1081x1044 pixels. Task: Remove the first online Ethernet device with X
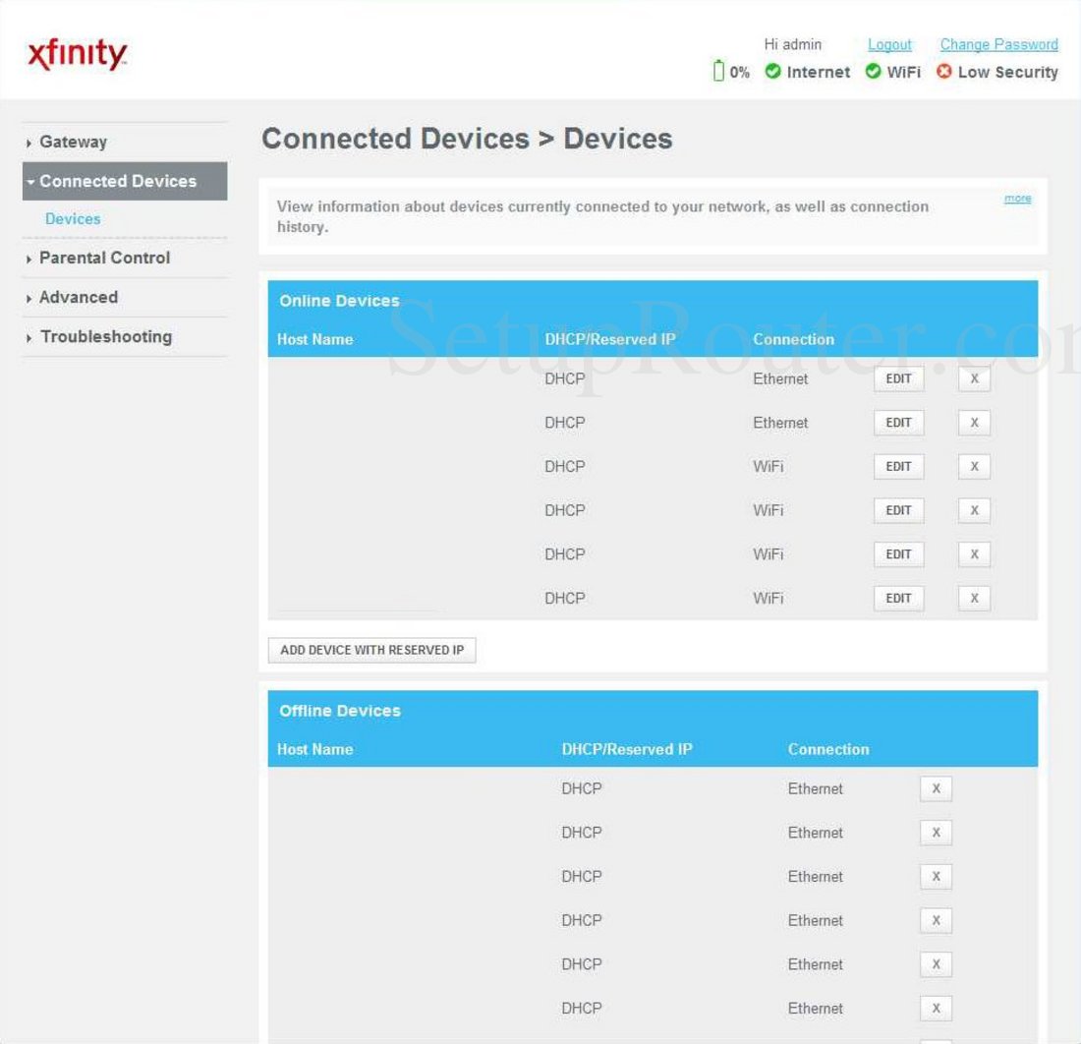(x=974, y=379)
